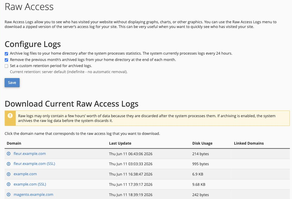Click the yellow warning exclamation icon
The image size is (292, 199).
click(x=10, y=116)
